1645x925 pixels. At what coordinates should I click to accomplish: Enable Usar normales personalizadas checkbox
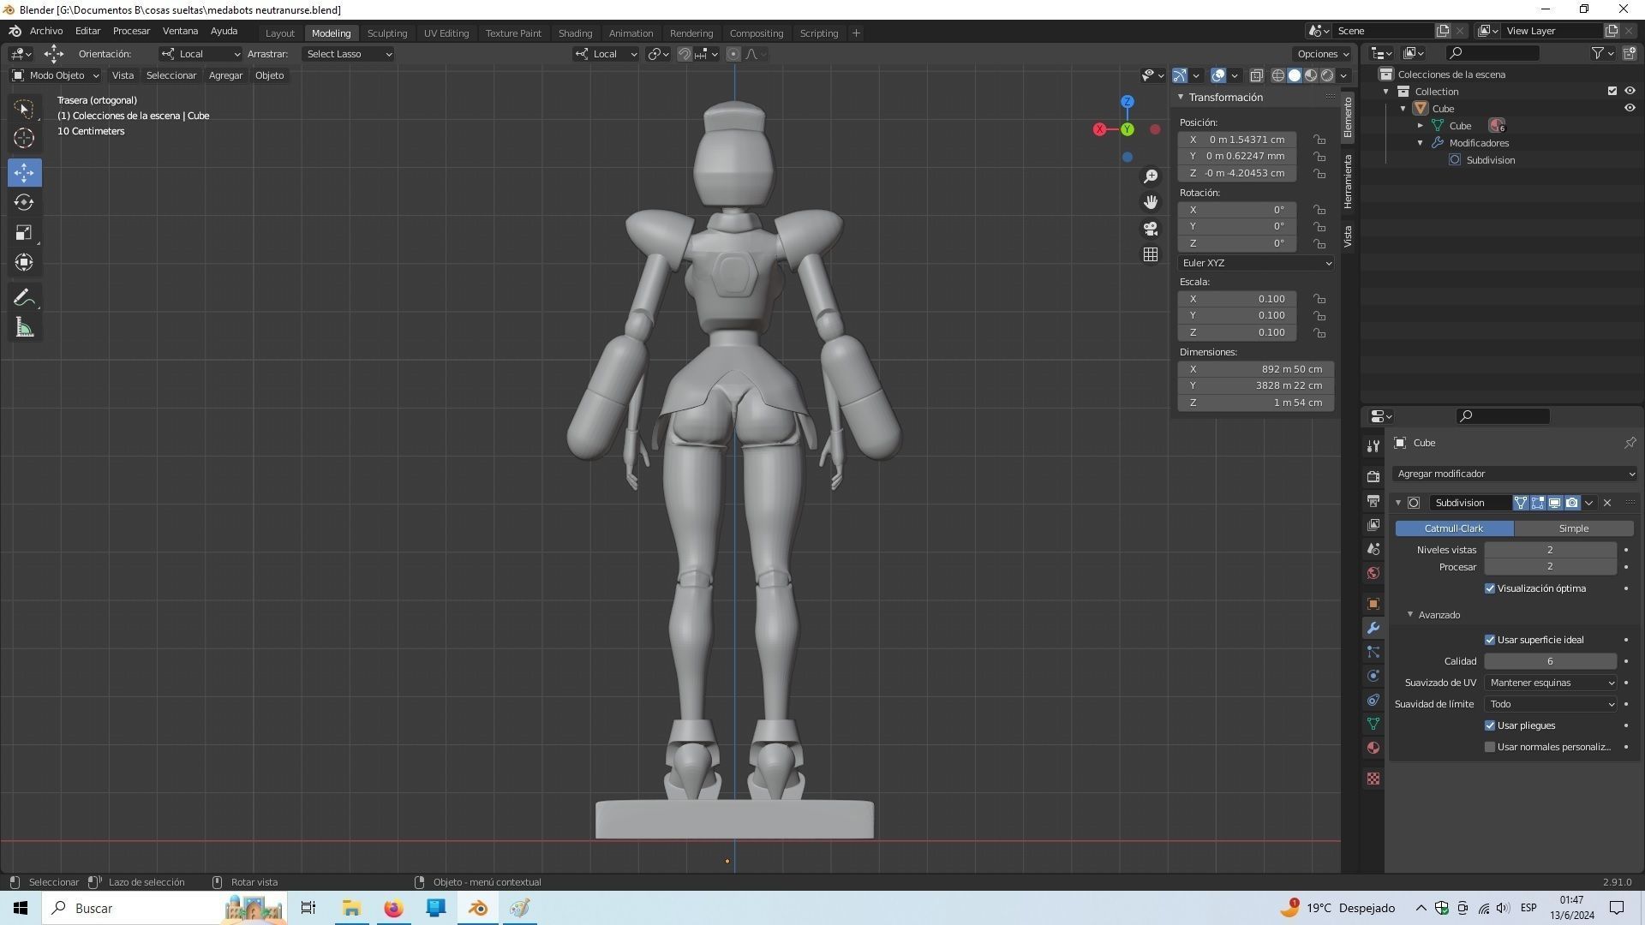[x=1490, y=747]
